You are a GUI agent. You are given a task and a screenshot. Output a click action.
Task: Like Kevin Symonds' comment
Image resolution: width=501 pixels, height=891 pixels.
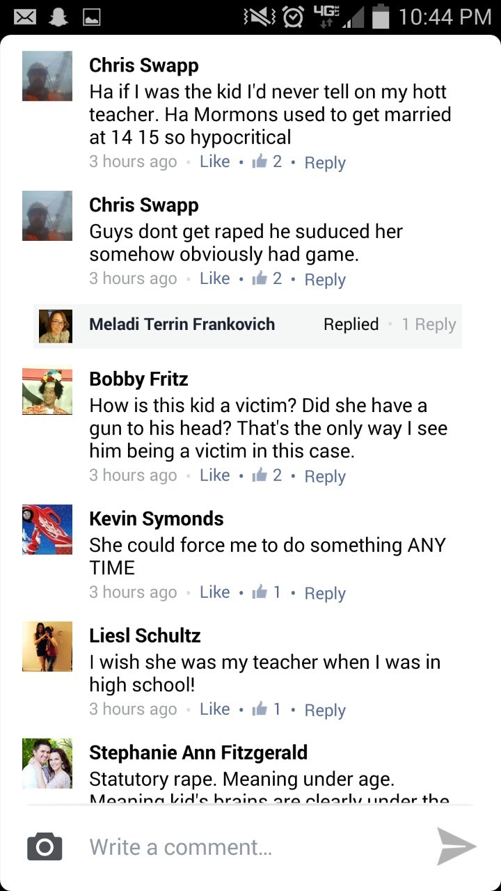tap(214, 592)
